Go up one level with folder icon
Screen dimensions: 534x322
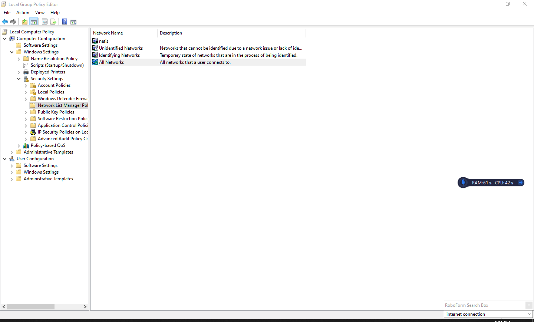pyautogui.click(x=25, y=22)
